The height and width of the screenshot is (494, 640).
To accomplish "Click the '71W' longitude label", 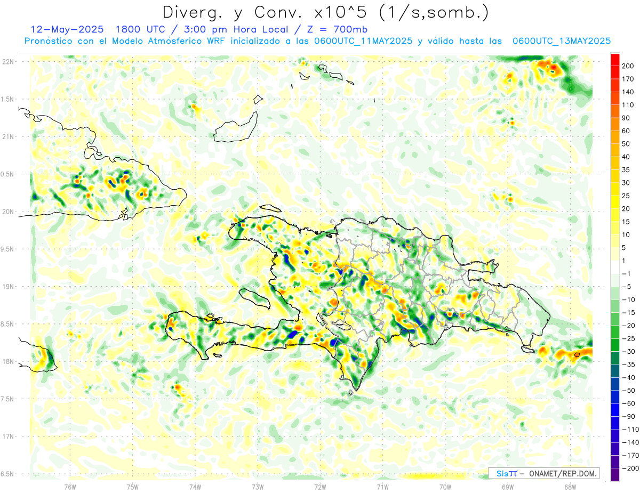I will tap(382, 487).
